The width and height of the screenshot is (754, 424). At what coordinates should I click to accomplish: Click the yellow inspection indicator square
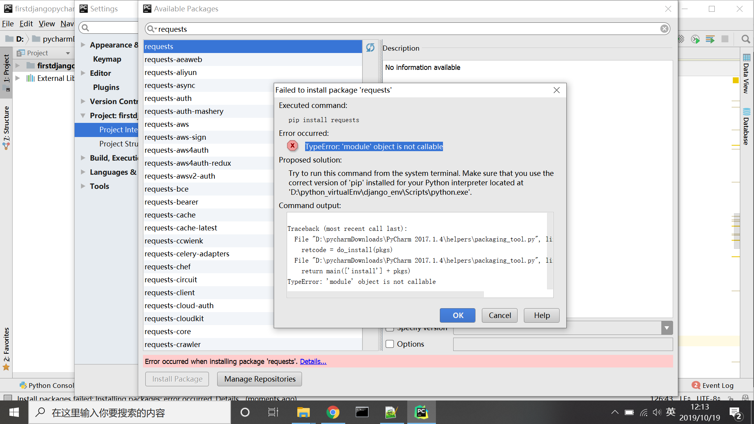tap(736, 80)
